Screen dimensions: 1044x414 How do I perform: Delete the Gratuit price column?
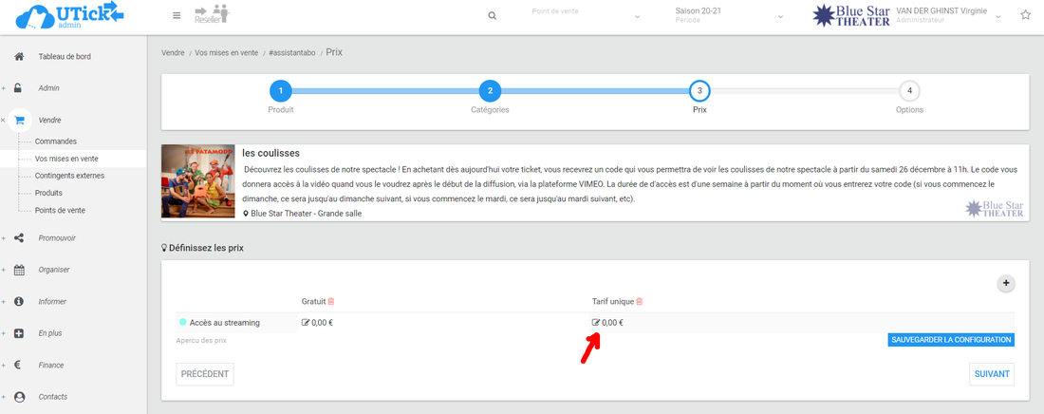click(x=331, y=302)
